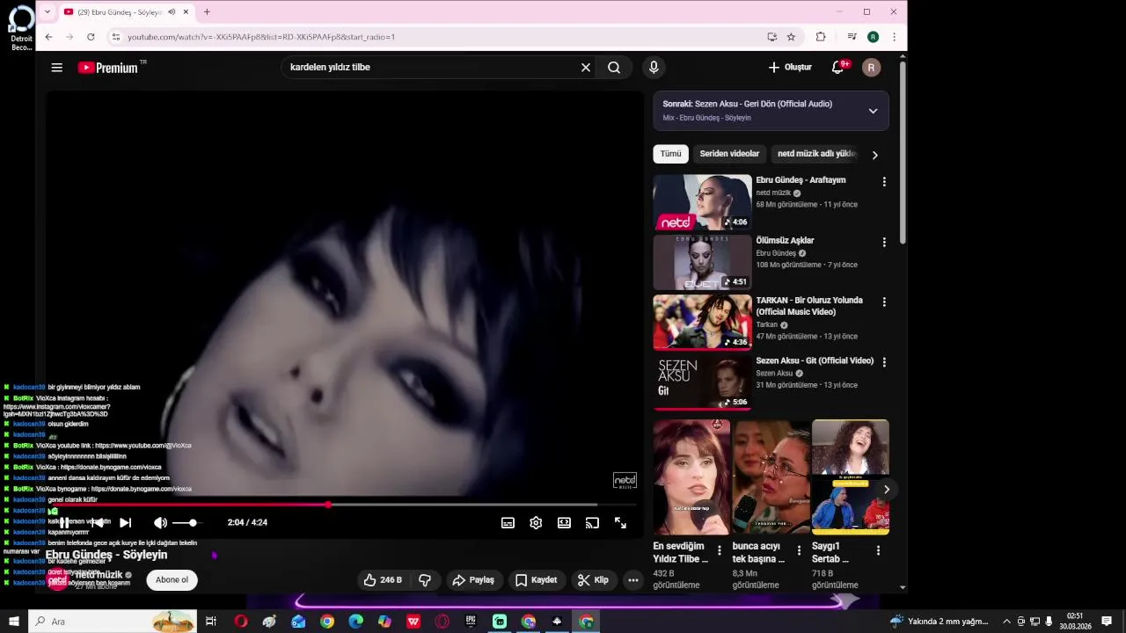1126x633 pixels.
Task: Start voice search with the microphone icon
Action: click(654, 68)
